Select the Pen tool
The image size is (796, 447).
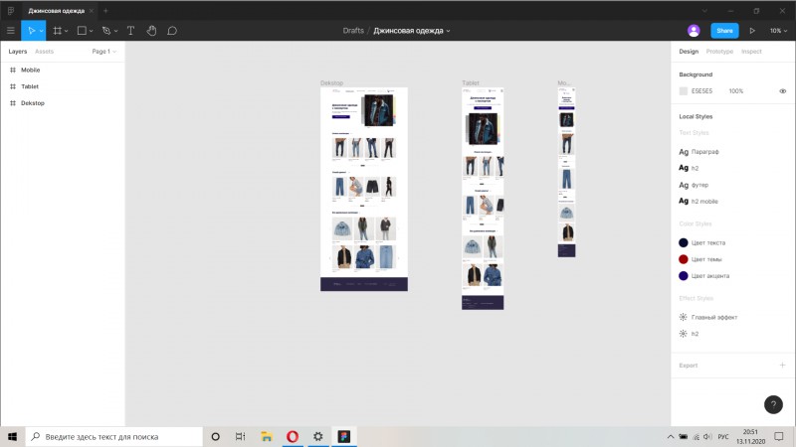(x=106, y=31)
